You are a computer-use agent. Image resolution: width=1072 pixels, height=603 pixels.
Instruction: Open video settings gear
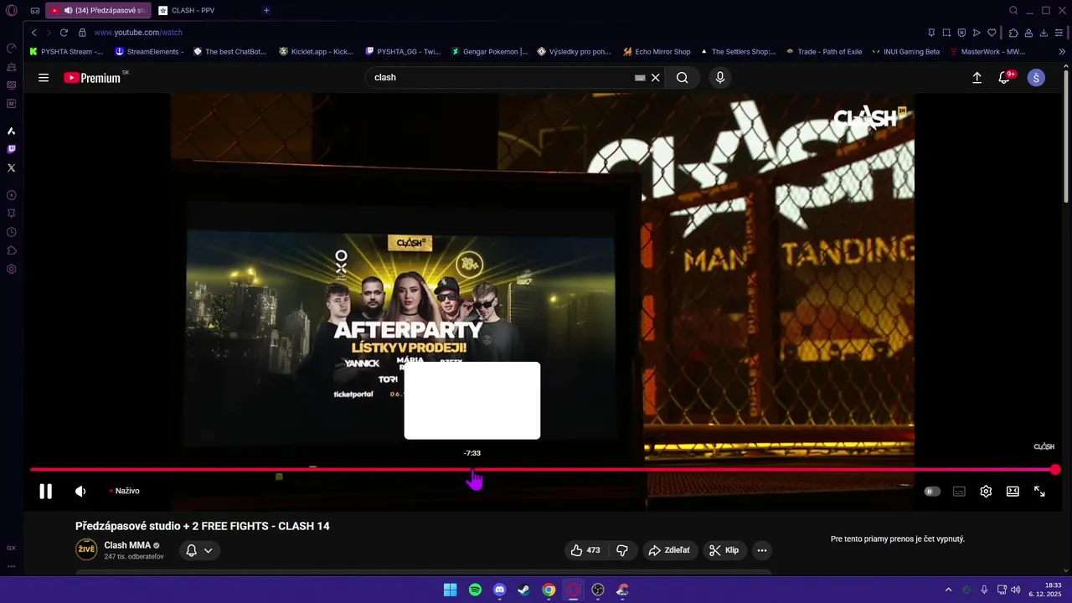click(986, 492)
